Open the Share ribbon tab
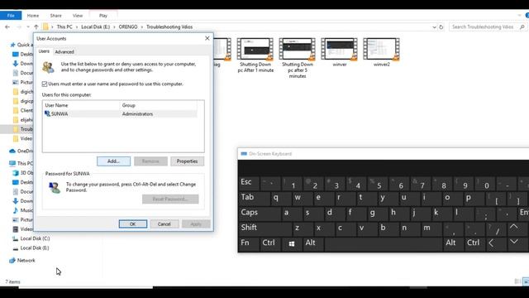Screen dimensions: 529x298 tap(55, 16)
